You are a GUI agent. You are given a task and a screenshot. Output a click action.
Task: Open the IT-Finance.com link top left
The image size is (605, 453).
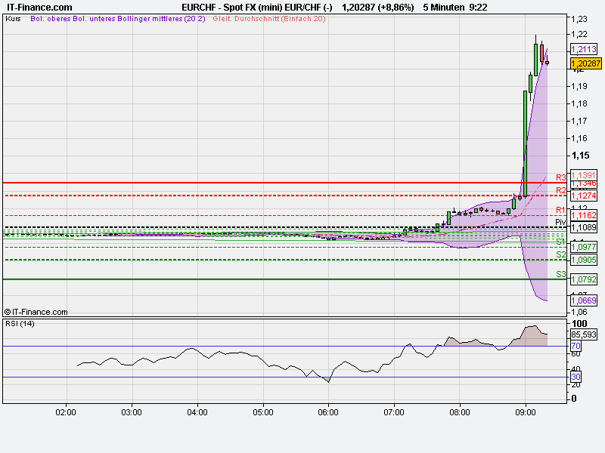click(x=39, y=7)
